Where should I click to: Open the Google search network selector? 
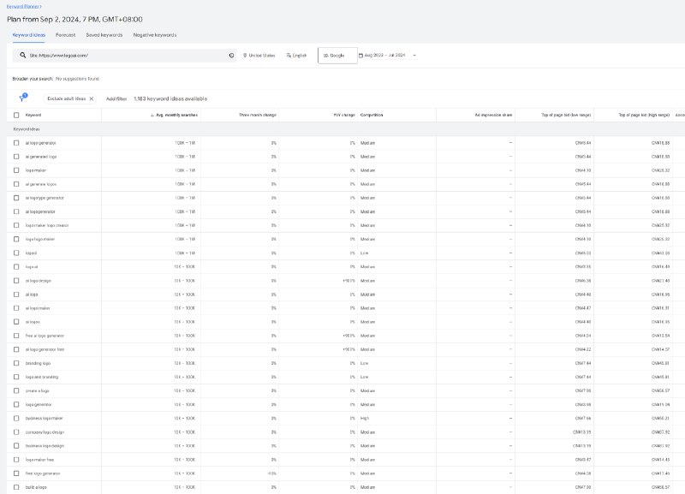coord(337,56)
